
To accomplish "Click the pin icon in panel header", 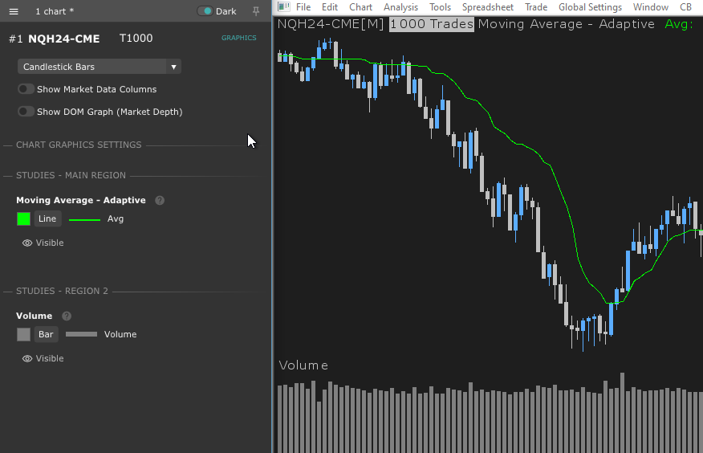I will (256, 11).
